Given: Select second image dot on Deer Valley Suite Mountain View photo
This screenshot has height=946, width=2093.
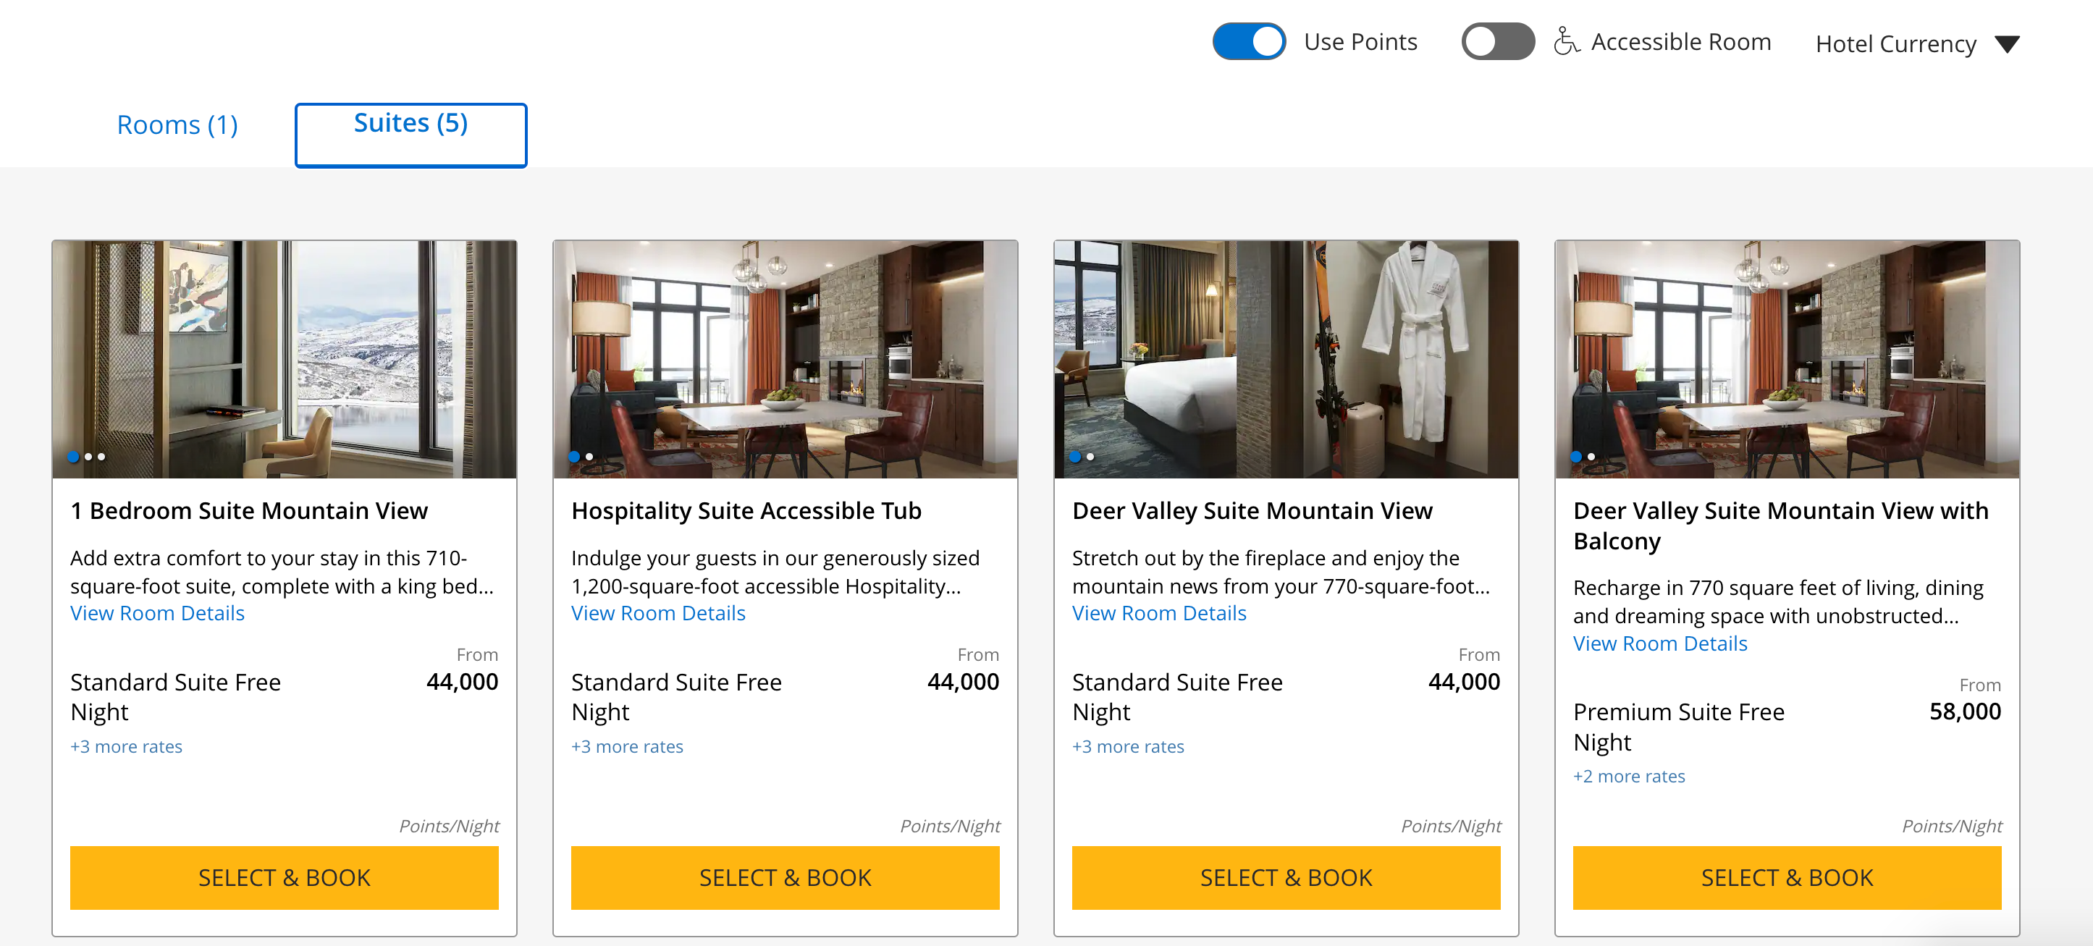Looking at the screenshot, I should coord(1090,457).
